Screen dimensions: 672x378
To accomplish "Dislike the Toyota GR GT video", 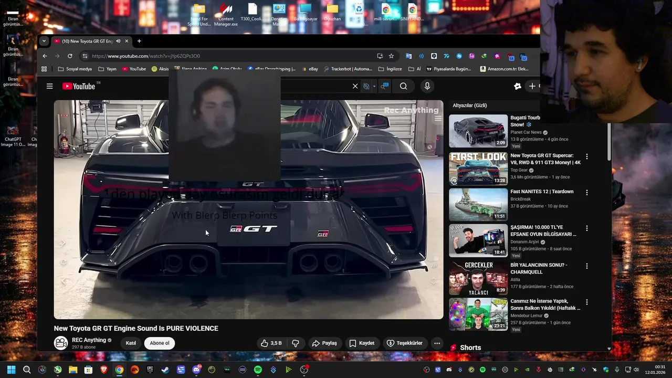I will 296,343.
